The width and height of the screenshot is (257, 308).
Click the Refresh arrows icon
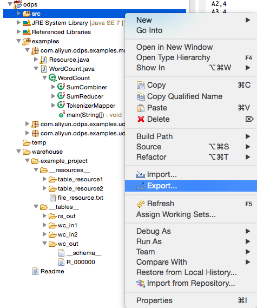coord(141,204)
